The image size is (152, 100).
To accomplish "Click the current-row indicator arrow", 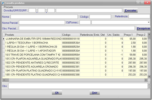I will (4, 39).
